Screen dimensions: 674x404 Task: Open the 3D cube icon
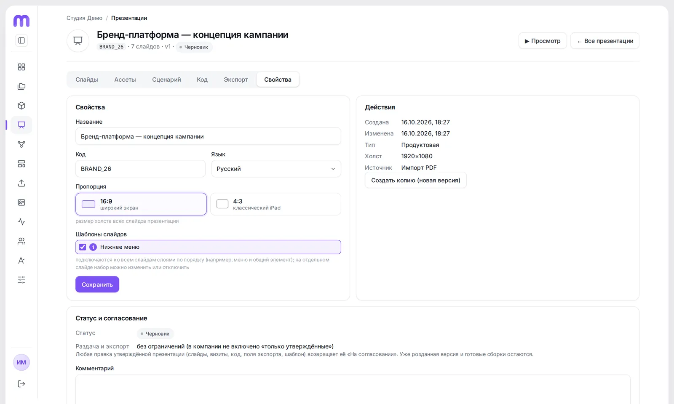(21, 106)
